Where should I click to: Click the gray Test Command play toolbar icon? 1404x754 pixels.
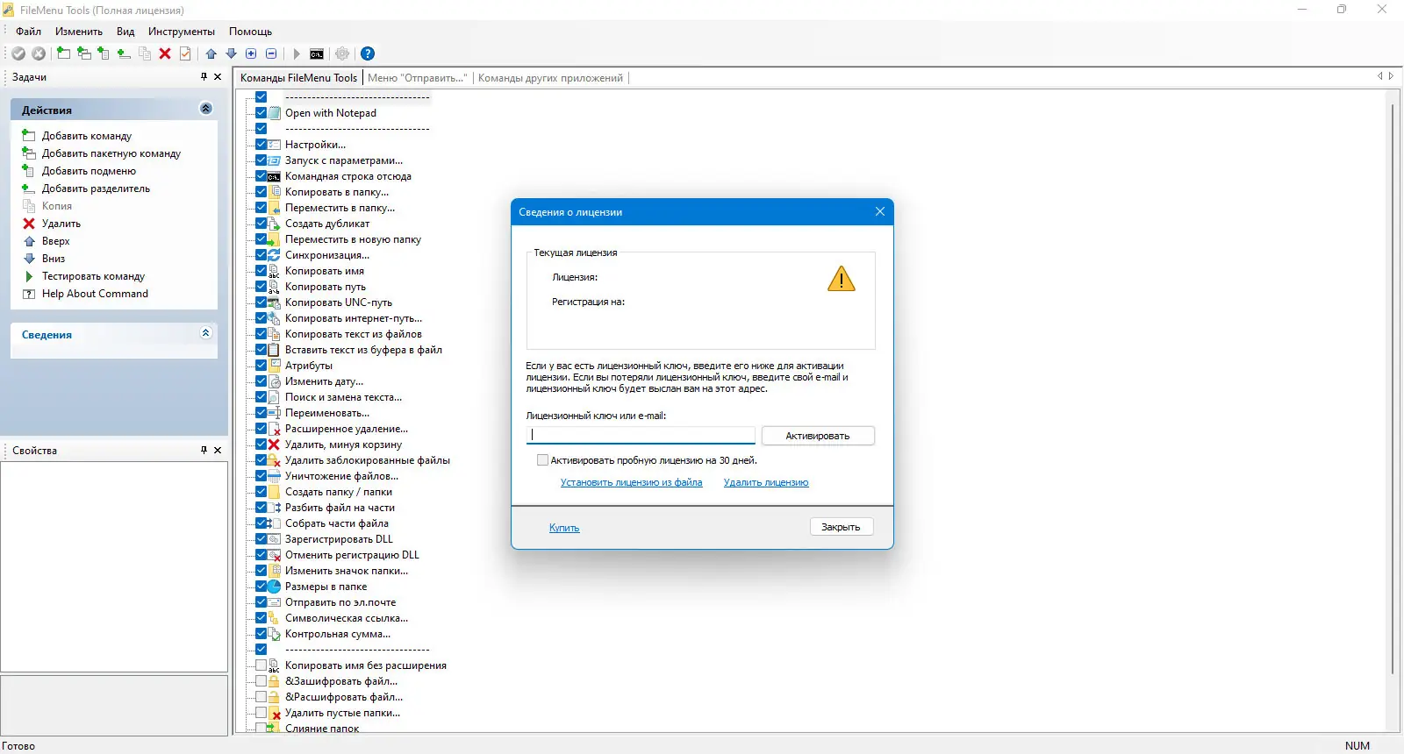[x=297, y=53]
